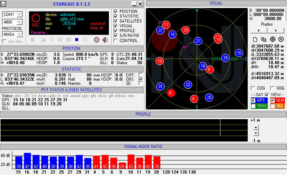The image size is (287, 175).
Task: Click blue satellite 29 on sky plot
Action: [225, 58]
